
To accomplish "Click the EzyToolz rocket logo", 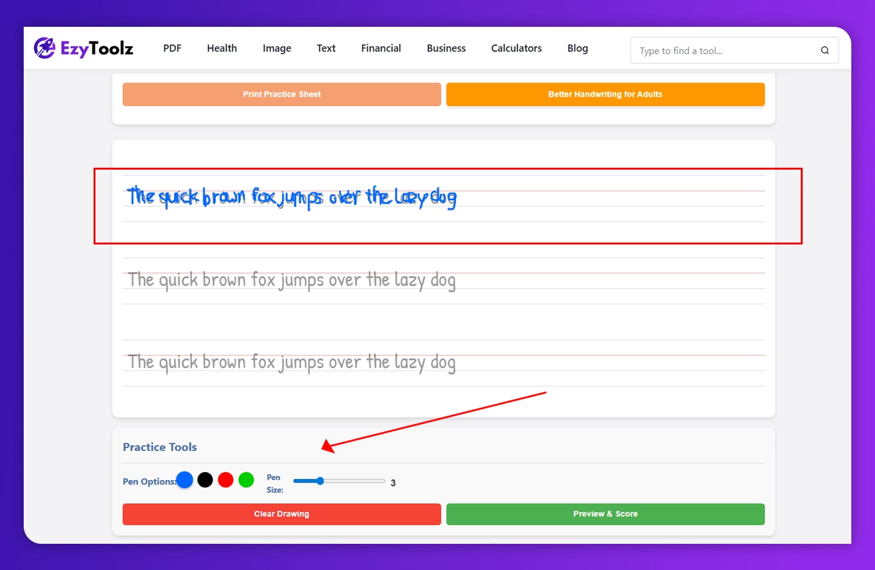I will coord(44,47).
